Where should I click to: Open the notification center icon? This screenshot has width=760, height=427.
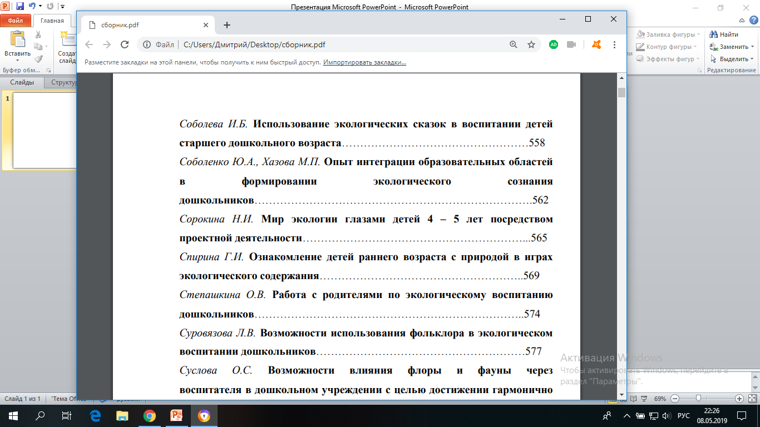pos(742,415)
